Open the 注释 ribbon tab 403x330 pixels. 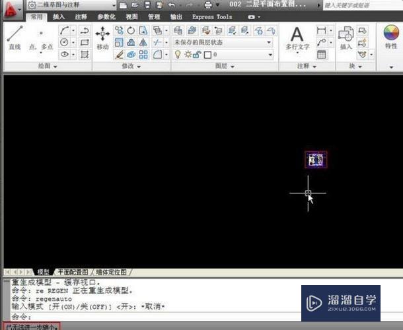click(81, 17)
